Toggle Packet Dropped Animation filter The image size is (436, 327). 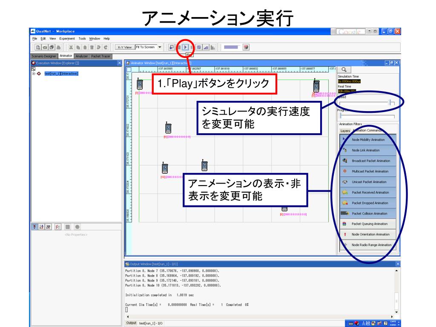[368, 203]
